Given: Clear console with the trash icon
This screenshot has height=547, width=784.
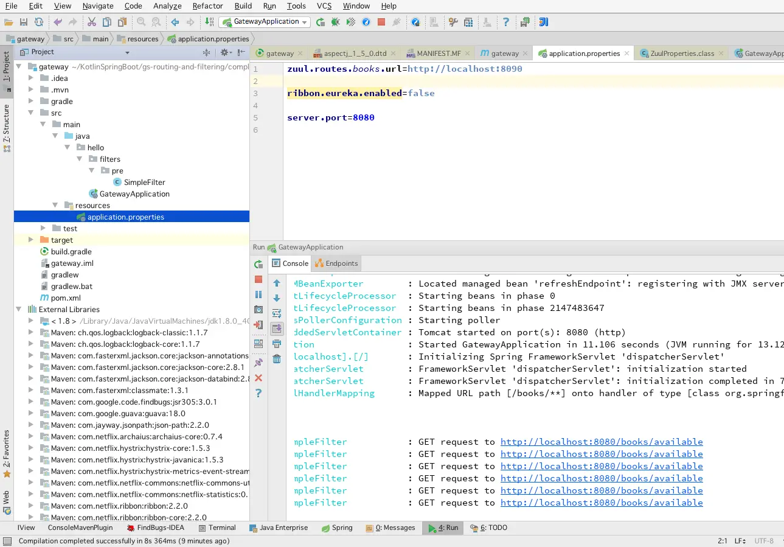Looking at the screenshot, I should click(277, 359).
